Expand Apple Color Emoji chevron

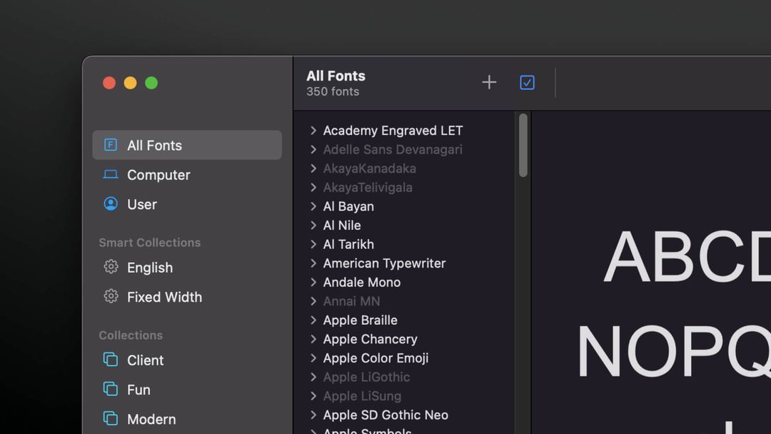pyautogui.click(x=313, y=358)
